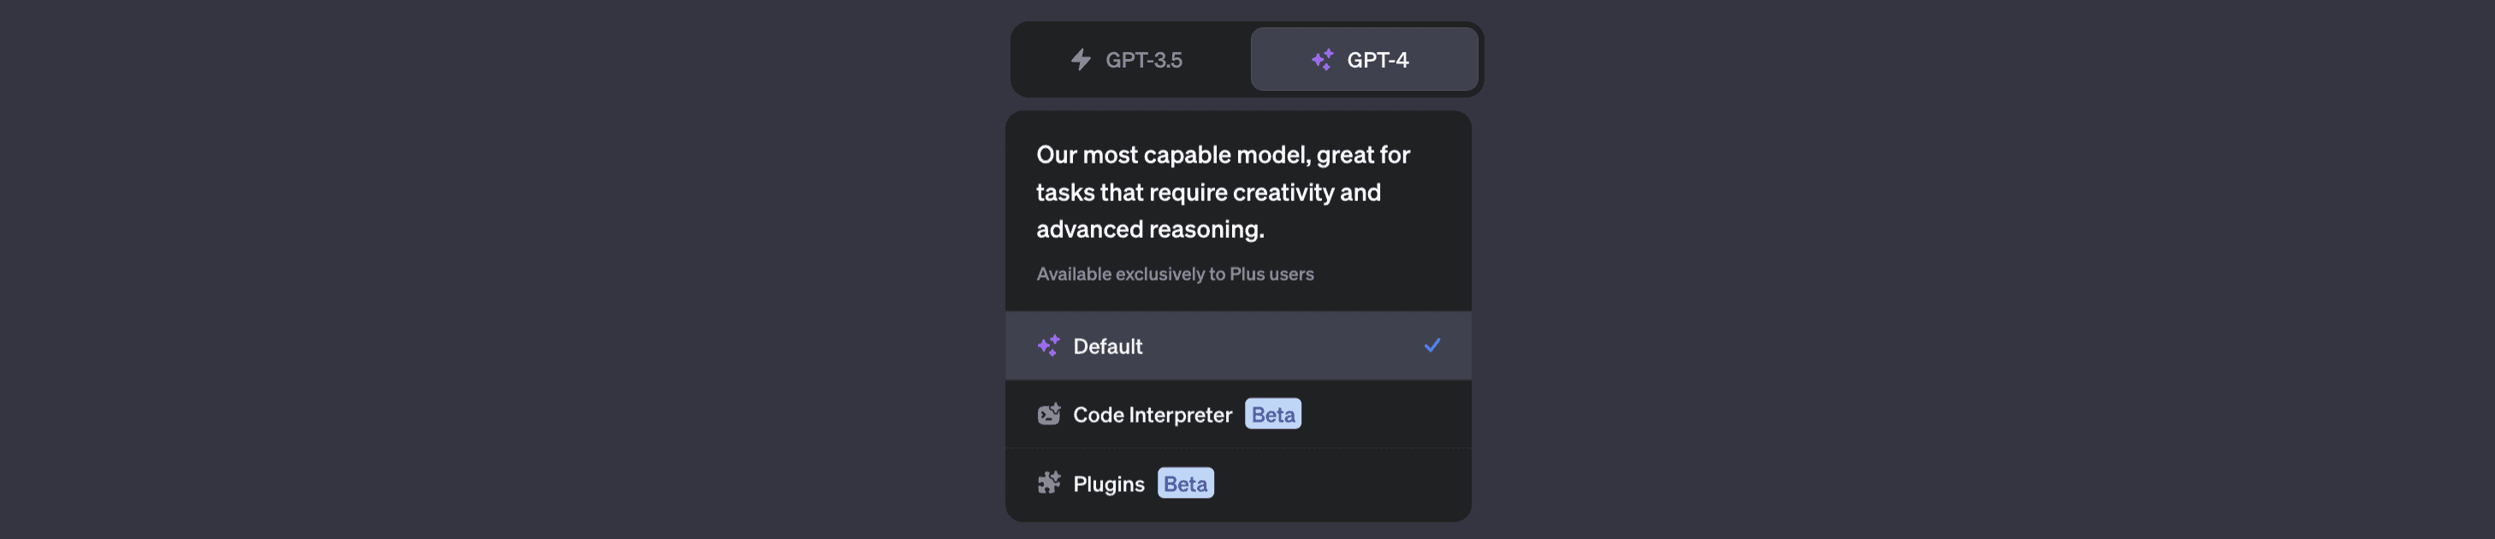Viewport: 2495px width, 539px height.
Task: Click the blue checkmark on the Default row
Action: 1431,346
